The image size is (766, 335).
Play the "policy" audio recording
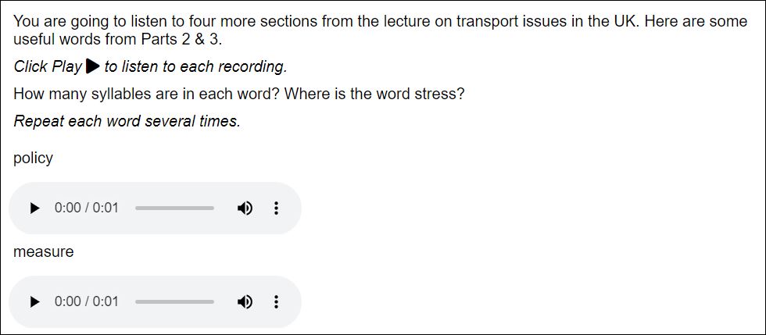(x=34, y=208)
